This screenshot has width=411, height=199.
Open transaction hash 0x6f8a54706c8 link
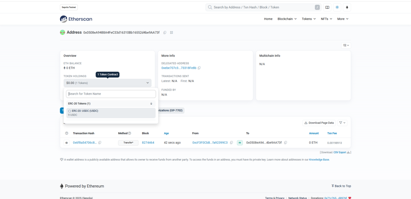85,142
